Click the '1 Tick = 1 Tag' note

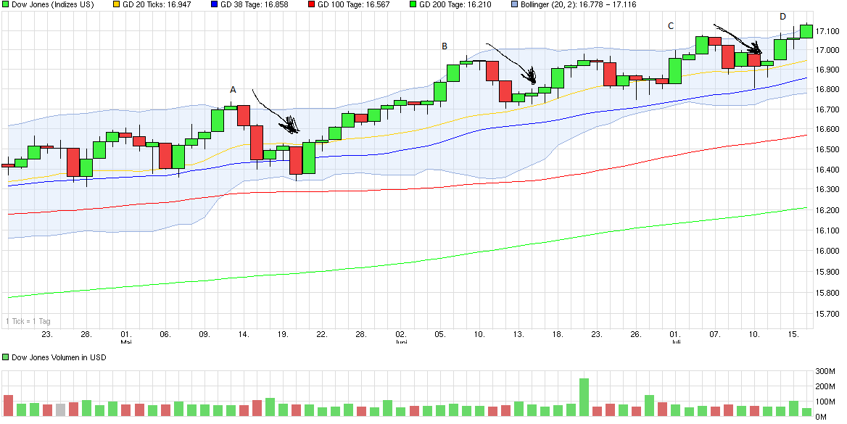pos(28,321)
